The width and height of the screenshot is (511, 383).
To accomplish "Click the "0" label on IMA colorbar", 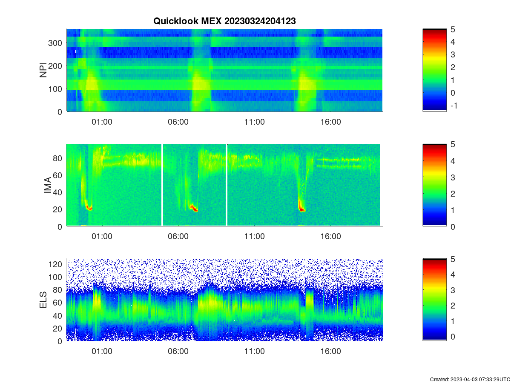I will (453, 226).
